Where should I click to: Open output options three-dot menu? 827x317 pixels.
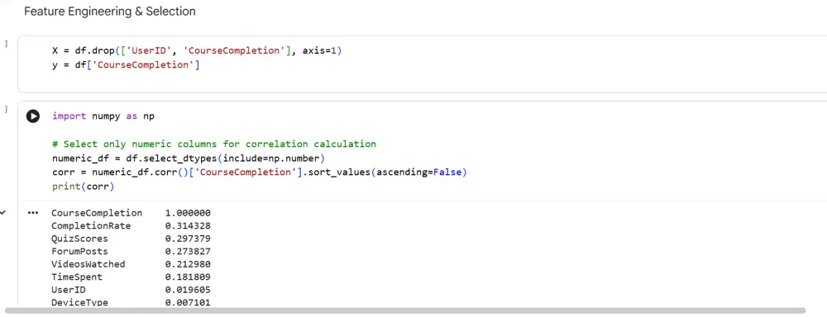click(x=33, y=213)
